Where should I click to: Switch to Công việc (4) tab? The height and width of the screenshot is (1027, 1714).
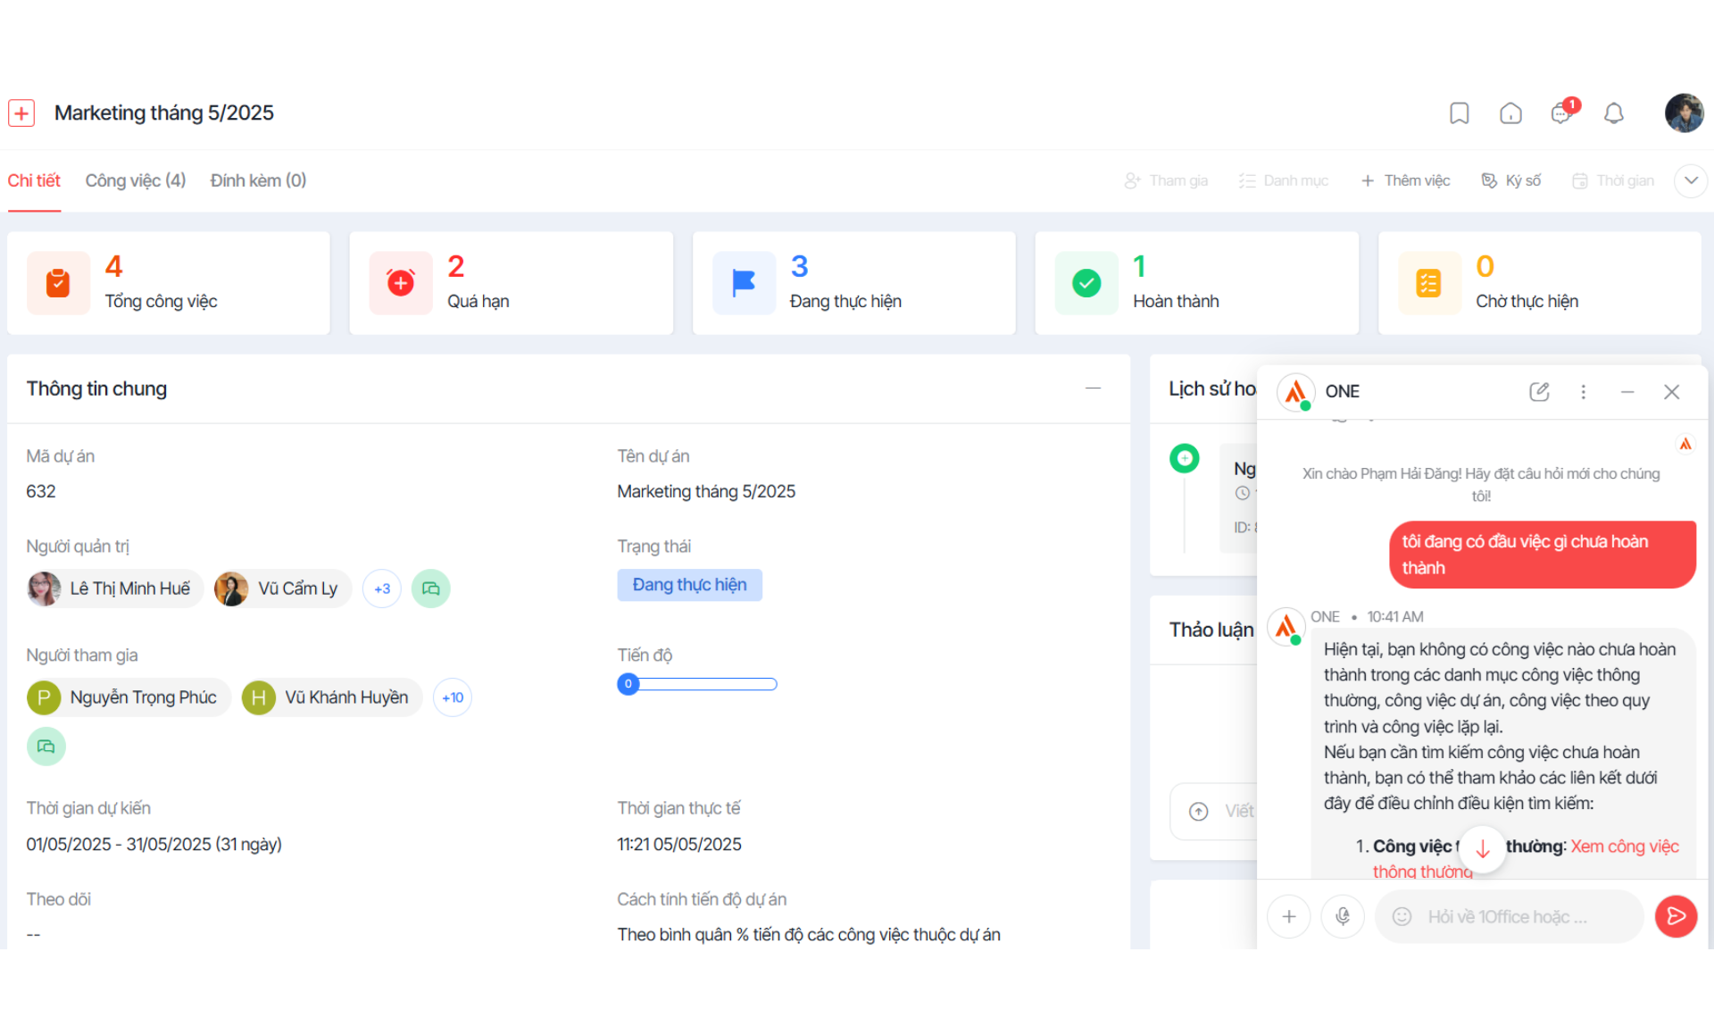[136, 180]
